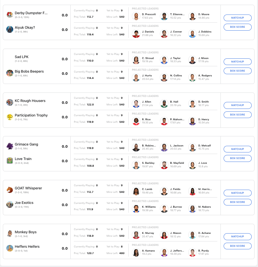Screen dimensions: 258x267
Task: View Matchup for KC Rough Housers game
Action: (237, 105)
